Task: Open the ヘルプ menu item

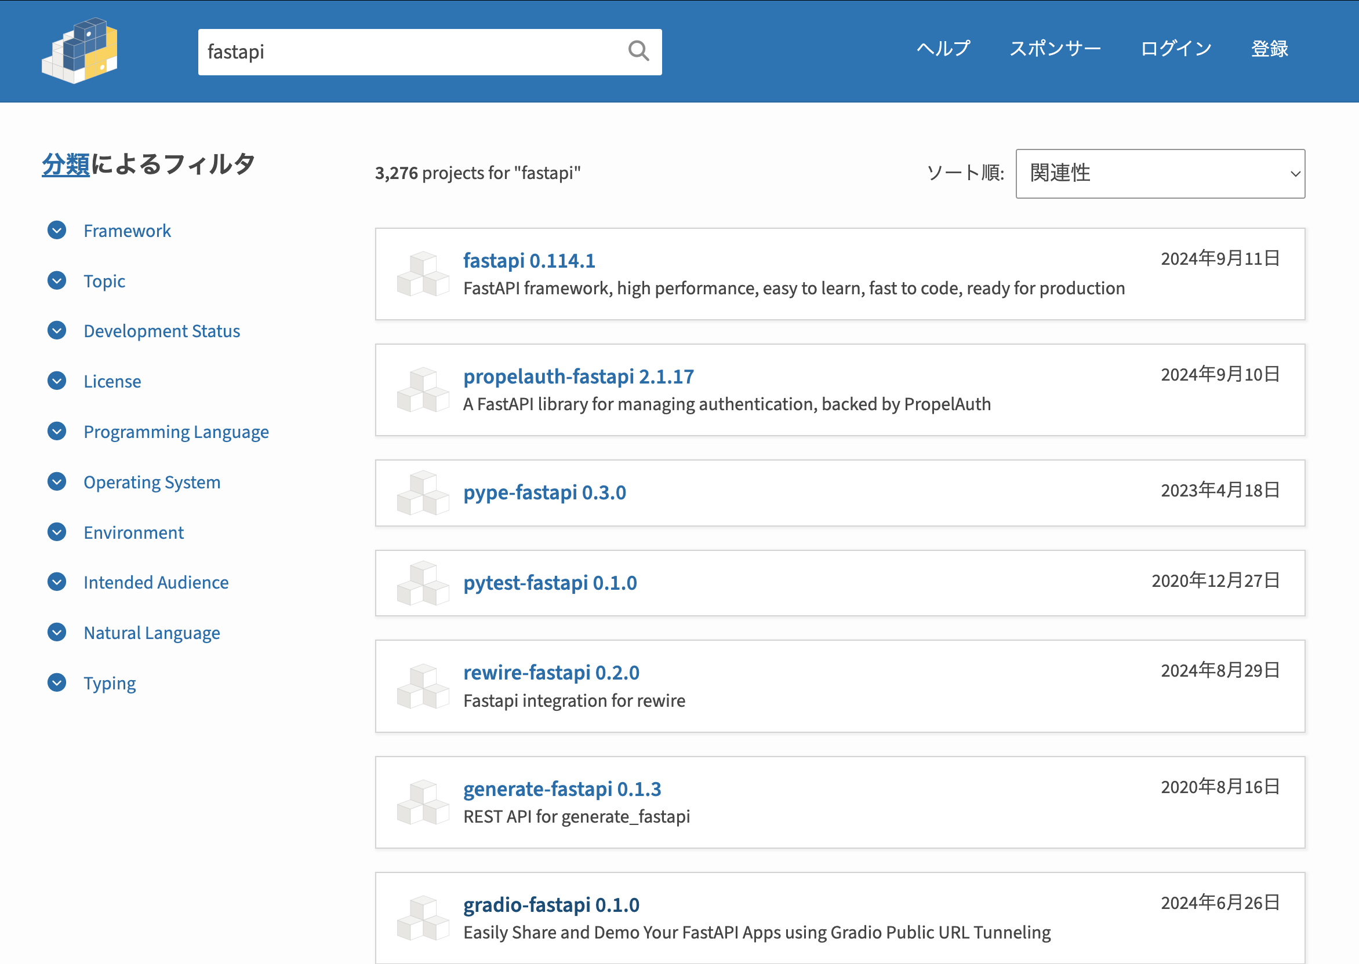Action: click(x=943, y=49)
